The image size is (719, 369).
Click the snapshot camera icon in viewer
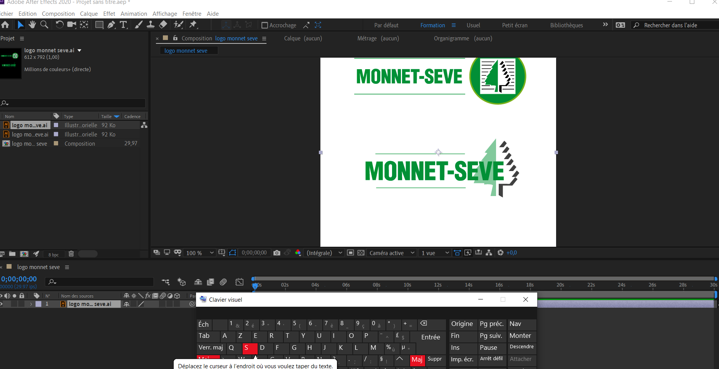point(277,253)
